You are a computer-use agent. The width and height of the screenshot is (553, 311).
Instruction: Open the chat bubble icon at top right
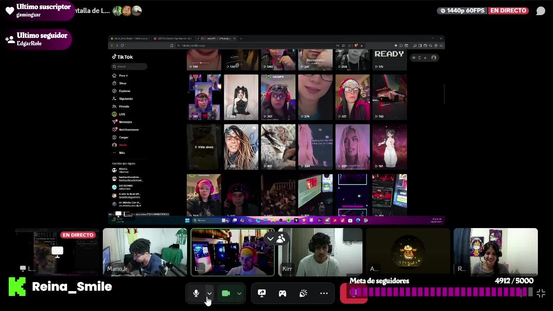click(x=540, y=11)
